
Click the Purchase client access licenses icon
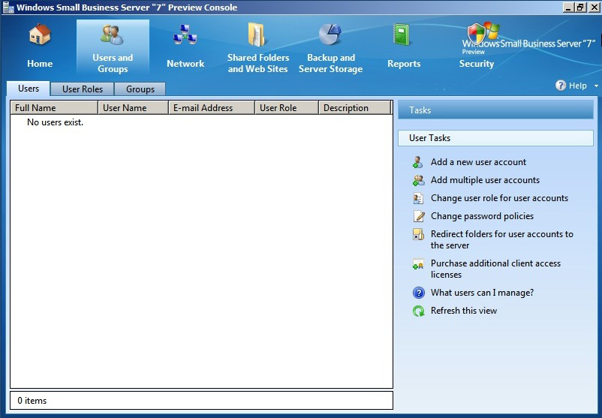pos(418,263)
